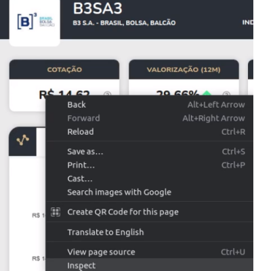254x271 pixels.
Task: Select Cast… from the context menu
Action: (150, 179)
